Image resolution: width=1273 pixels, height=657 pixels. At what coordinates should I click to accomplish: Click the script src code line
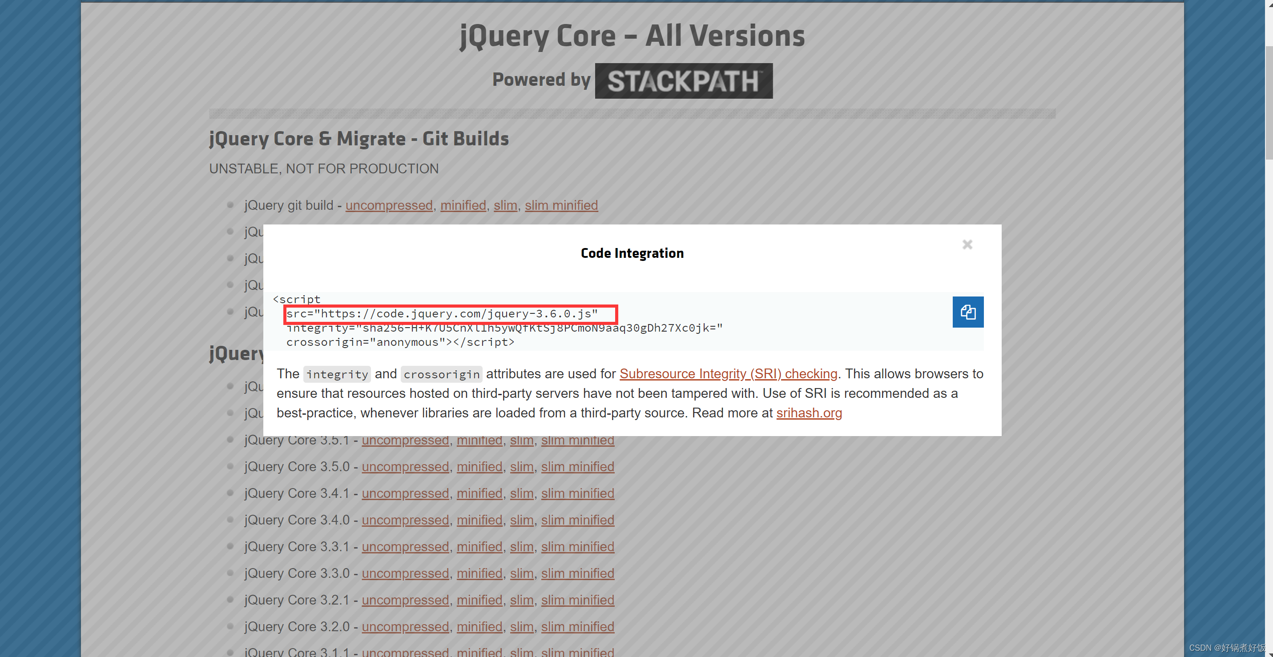tap(442, 314)
